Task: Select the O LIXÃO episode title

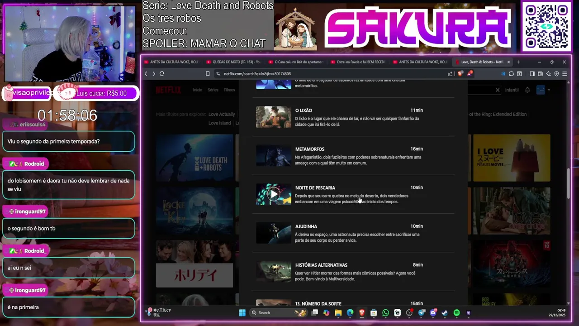Action: click(x=304, y=110)
